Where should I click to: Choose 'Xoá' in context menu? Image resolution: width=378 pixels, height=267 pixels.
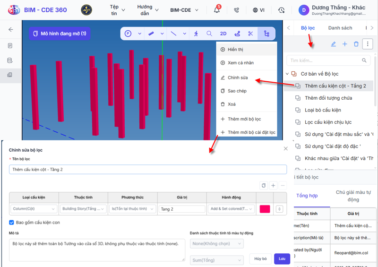tap(246, 104)
